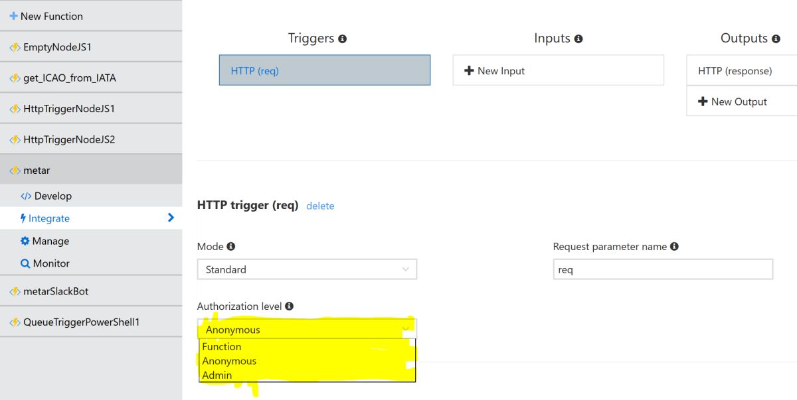The image size is (797, 400).
Task: Click the Inputs info icon
Action: [x=578, y=39]
